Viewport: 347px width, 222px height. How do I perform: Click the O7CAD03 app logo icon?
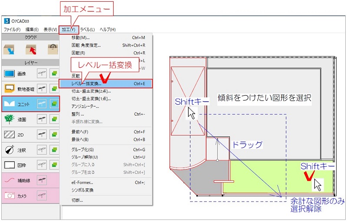(7, 21)
